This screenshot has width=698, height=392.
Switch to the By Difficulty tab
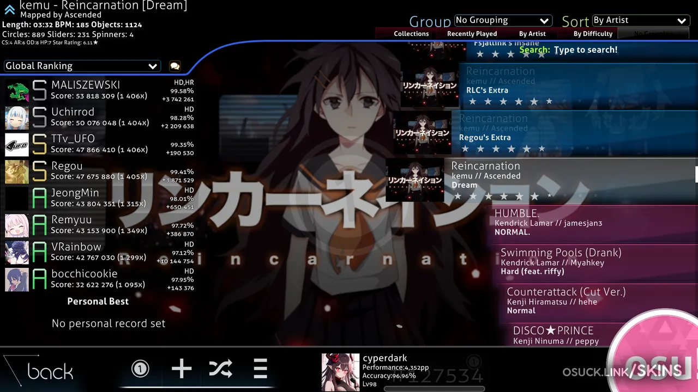[x=593, y=33]
